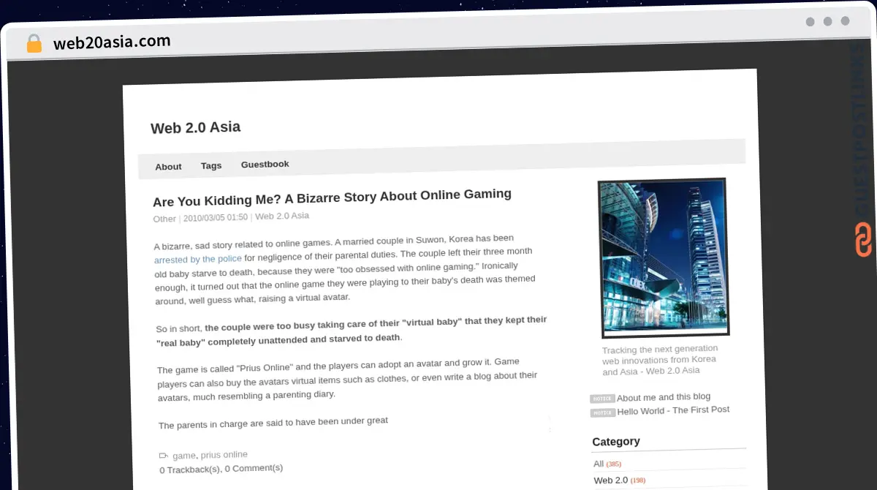The image size is (877, 490).
Task: Go to the Guestbook page
Action: coord(265,165)
